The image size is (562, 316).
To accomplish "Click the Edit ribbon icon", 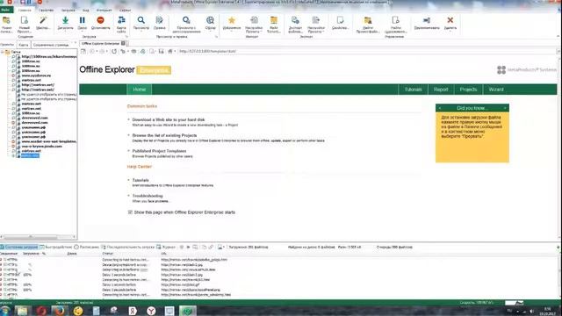I will click(x=160, y=20).
